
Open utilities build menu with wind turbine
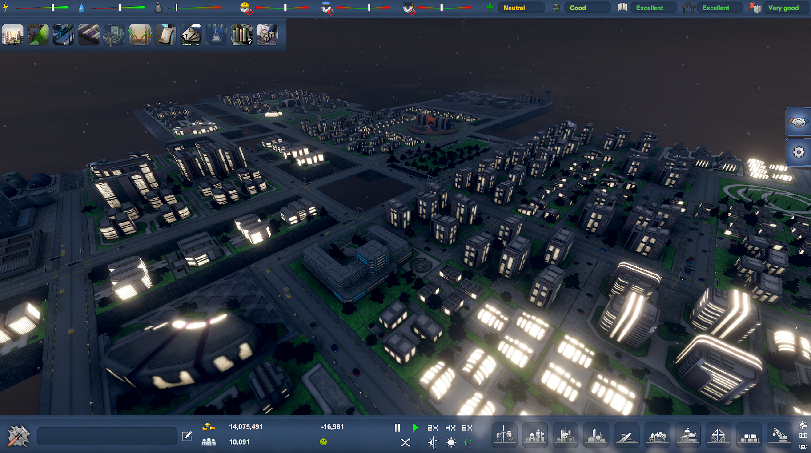(505, 435)
